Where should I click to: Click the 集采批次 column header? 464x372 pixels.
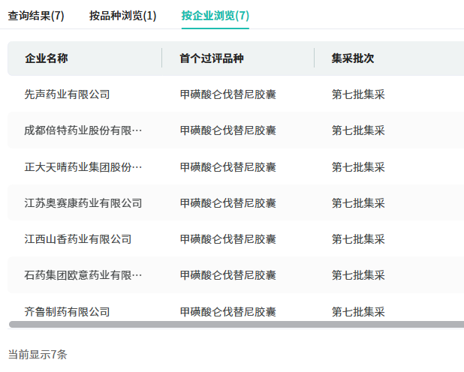(353, 58)
